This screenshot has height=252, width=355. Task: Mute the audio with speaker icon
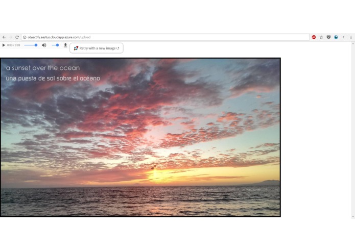(x=44, y=45)
